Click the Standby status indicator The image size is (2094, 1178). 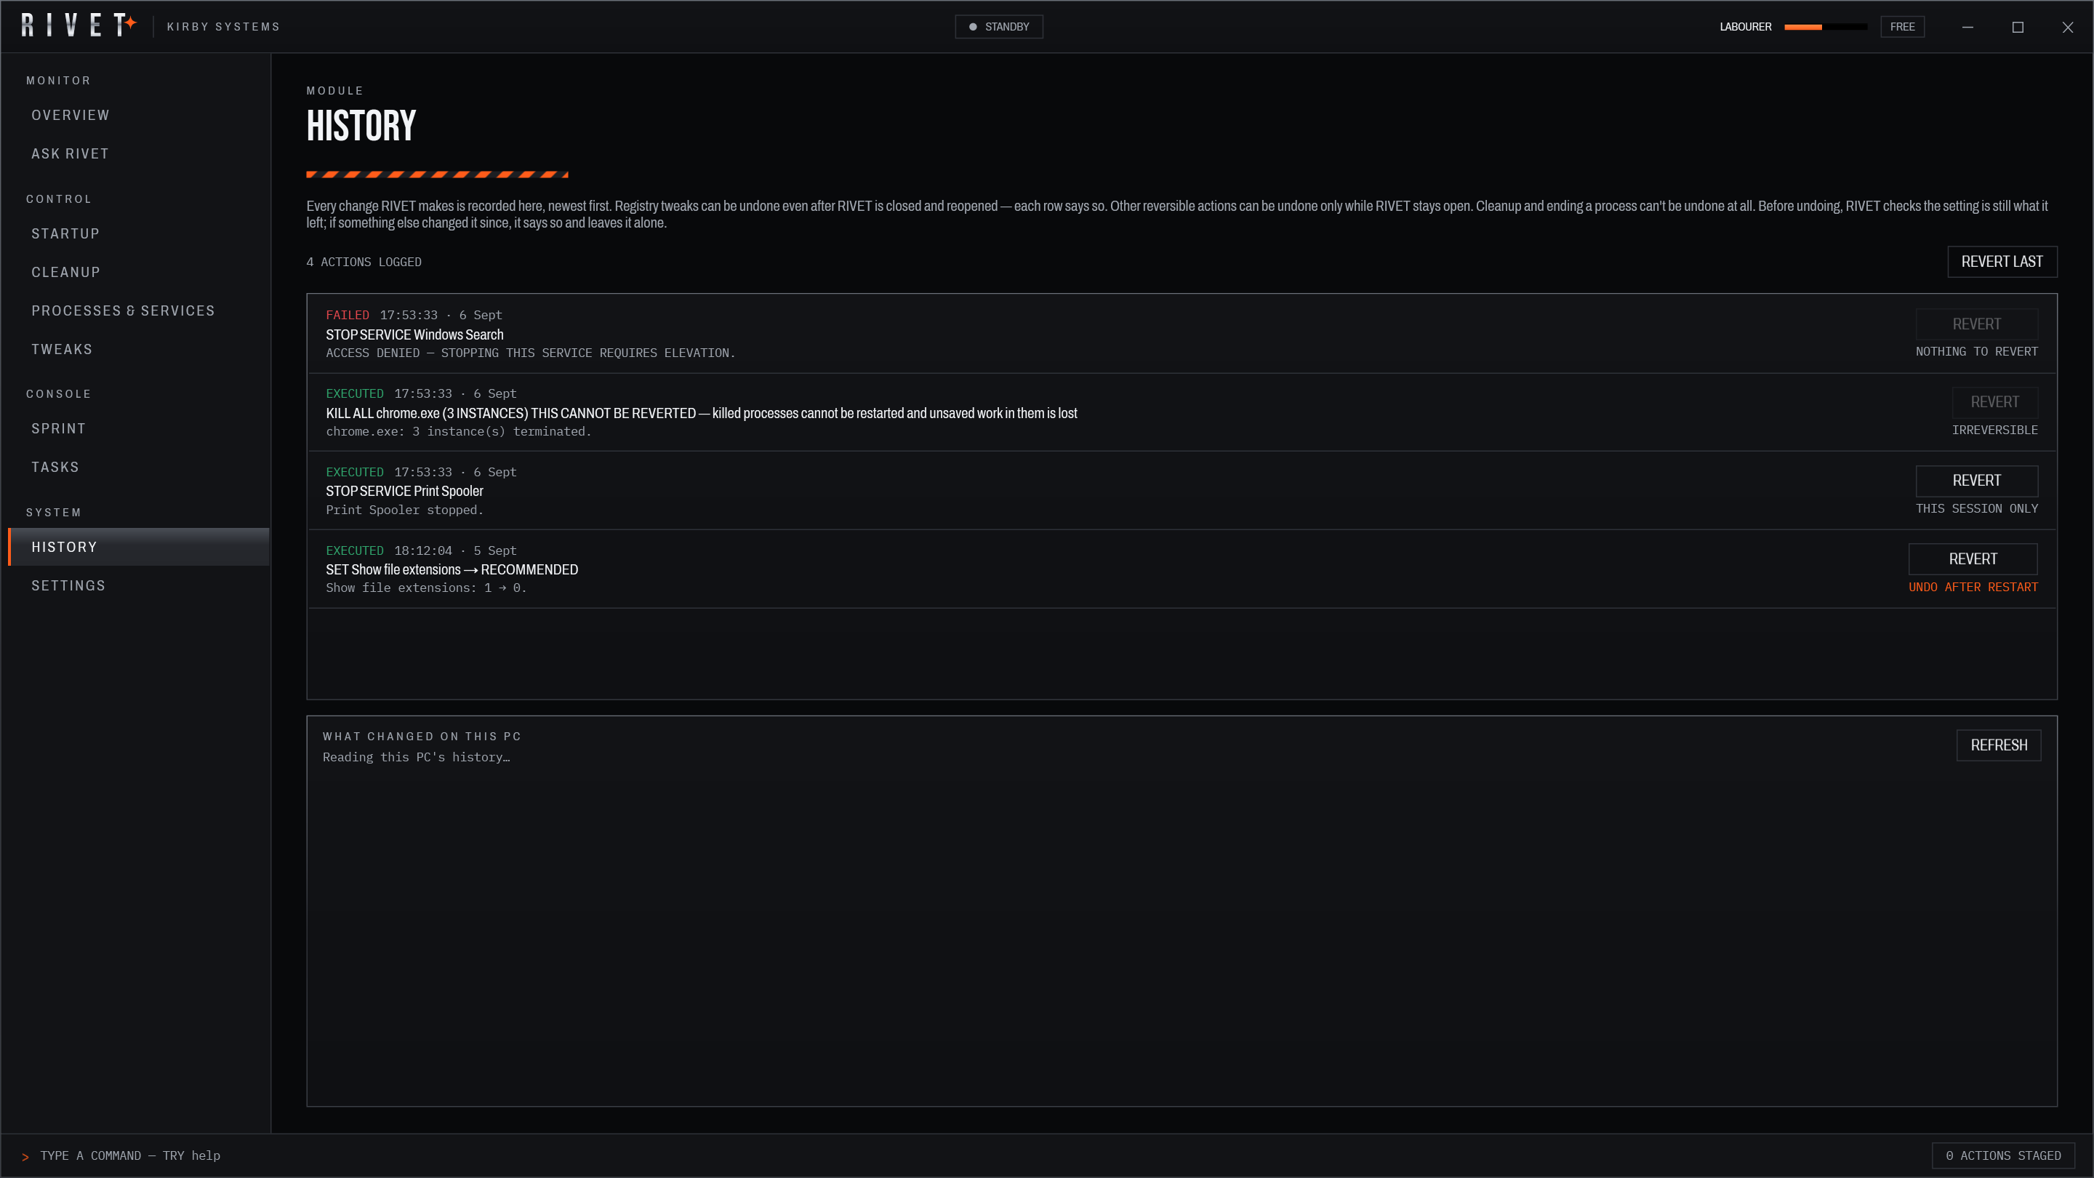[999, 27]
